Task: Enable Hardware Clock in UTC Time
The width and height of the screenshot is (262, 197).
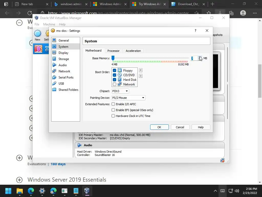Action: click(x=113, y=116)
